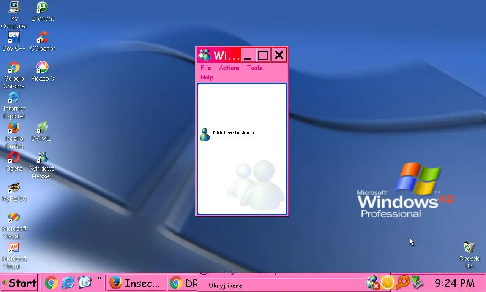Click the Messenger buddy icon beside sign in

(x=205, y=135)
